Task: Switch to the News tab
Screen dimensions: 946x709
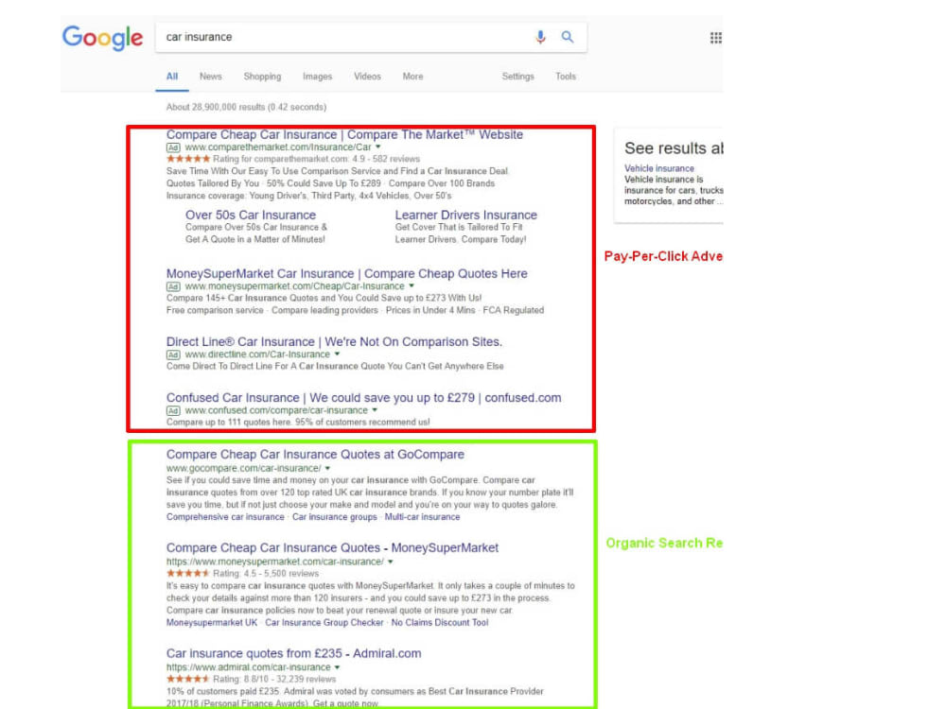Action: pos(211,77)
